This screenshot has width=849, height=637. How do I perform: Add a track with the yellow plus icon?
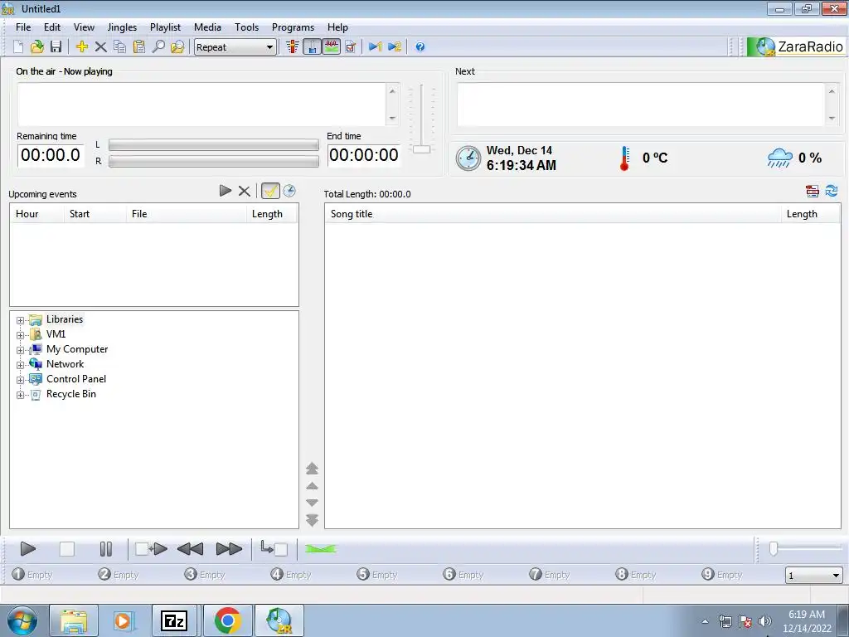tap(82, 47)
